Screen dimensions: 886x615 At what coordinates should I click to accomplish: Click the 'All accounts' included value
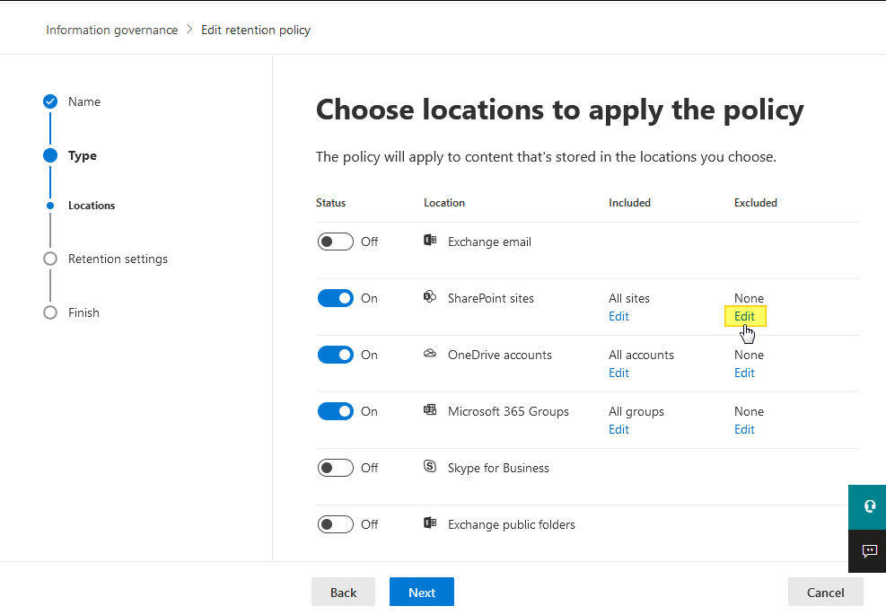point(641,355)
